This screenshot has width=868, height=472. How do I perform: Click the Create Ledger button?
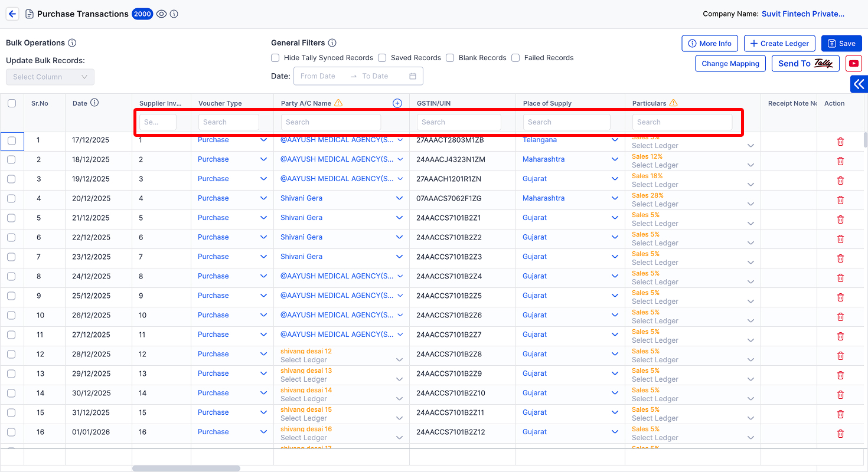pyautogui.click(x=780, y=43)
